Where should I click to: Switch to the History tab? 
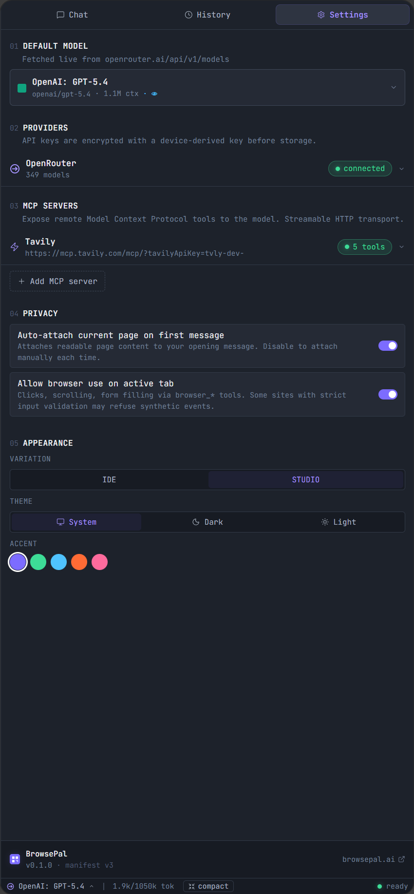pyautogui.click(x=207, y=15)
